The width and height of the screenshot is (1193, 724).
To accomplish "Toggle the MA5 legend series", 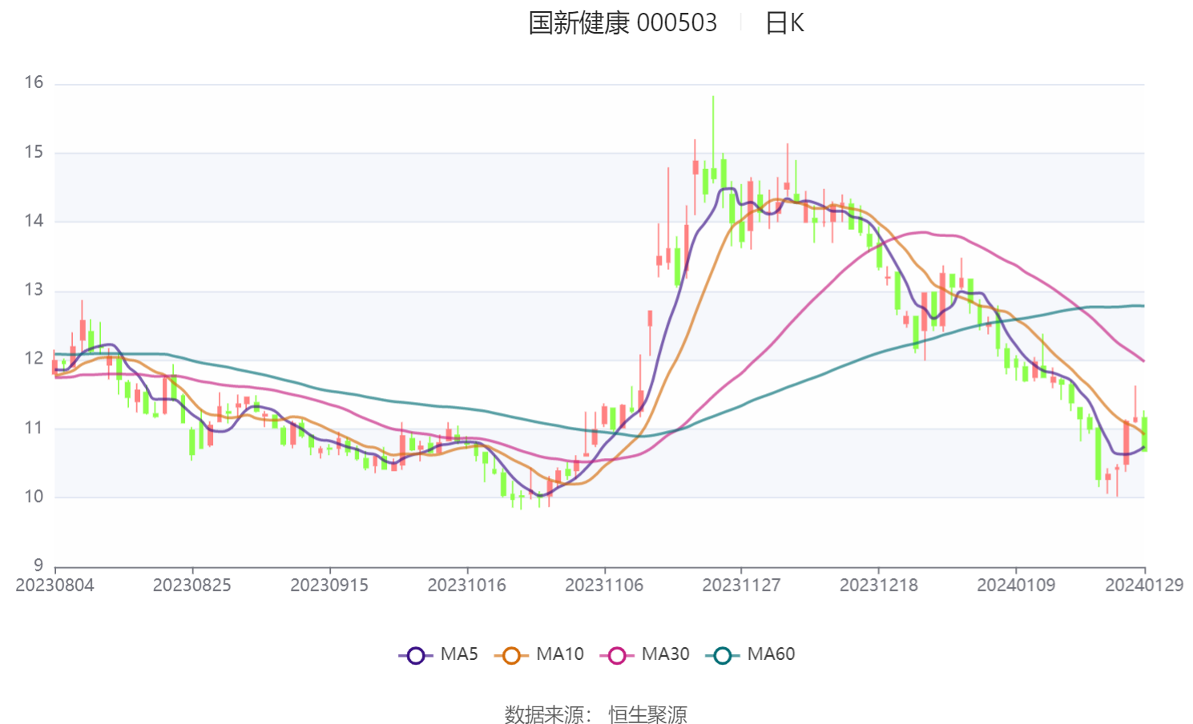I will click(438, 654).
